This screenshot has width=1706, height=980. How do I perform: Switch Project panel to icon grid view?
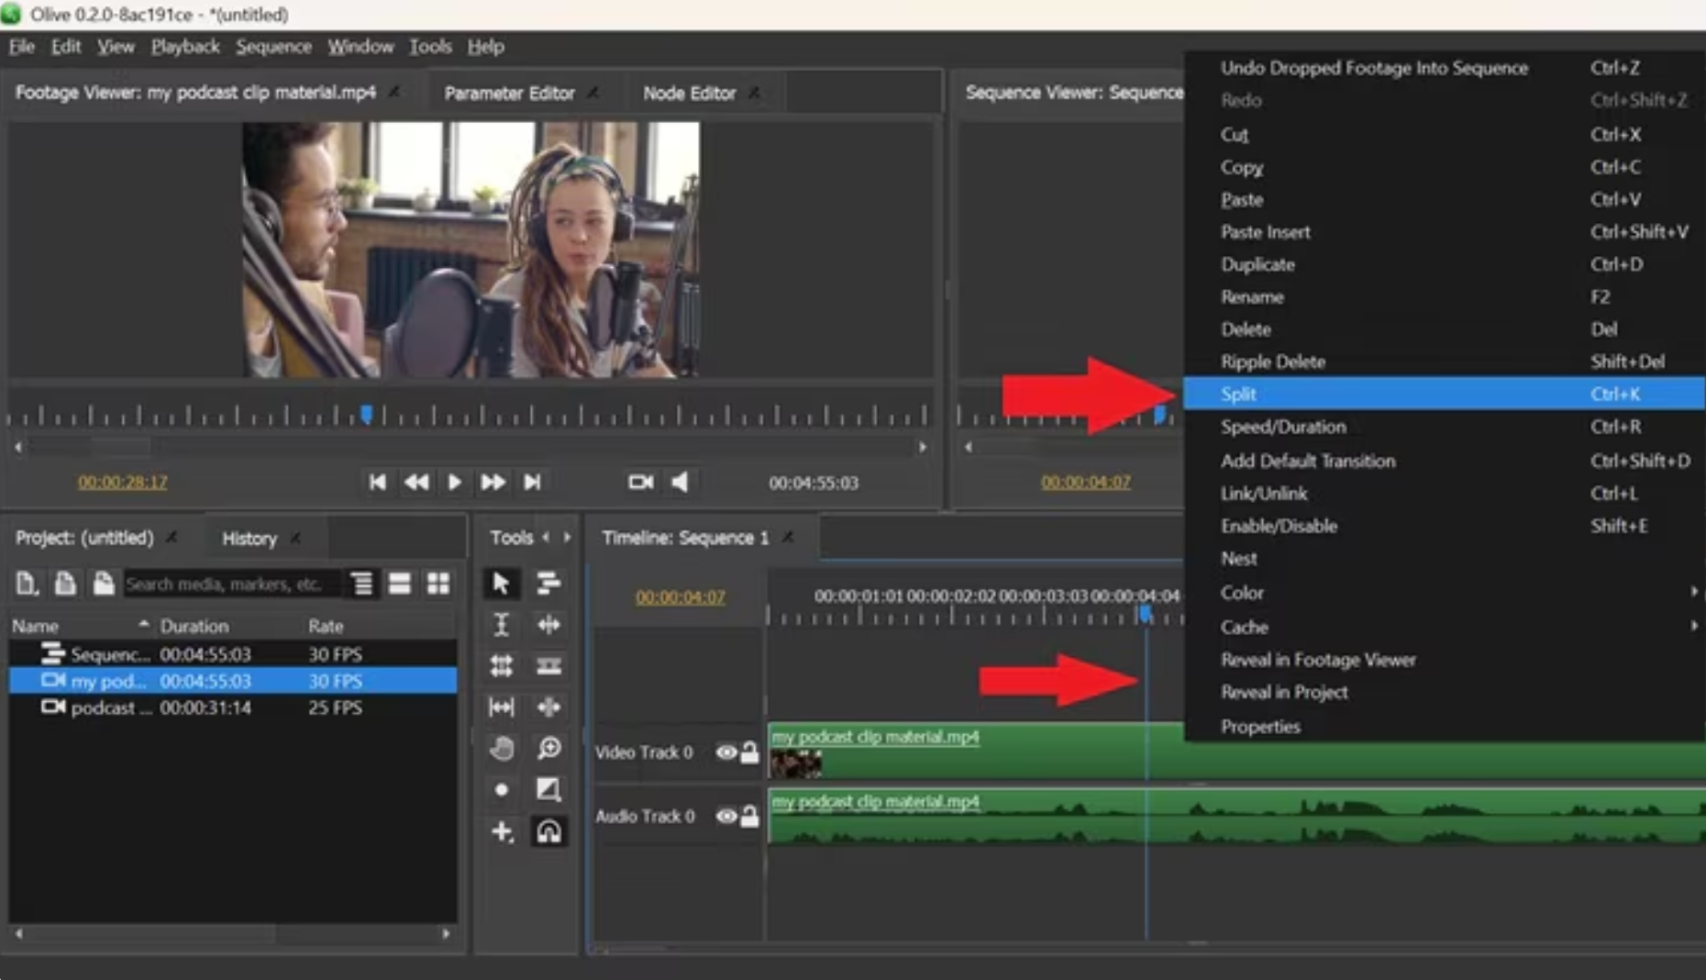click(x=438, y=583)
